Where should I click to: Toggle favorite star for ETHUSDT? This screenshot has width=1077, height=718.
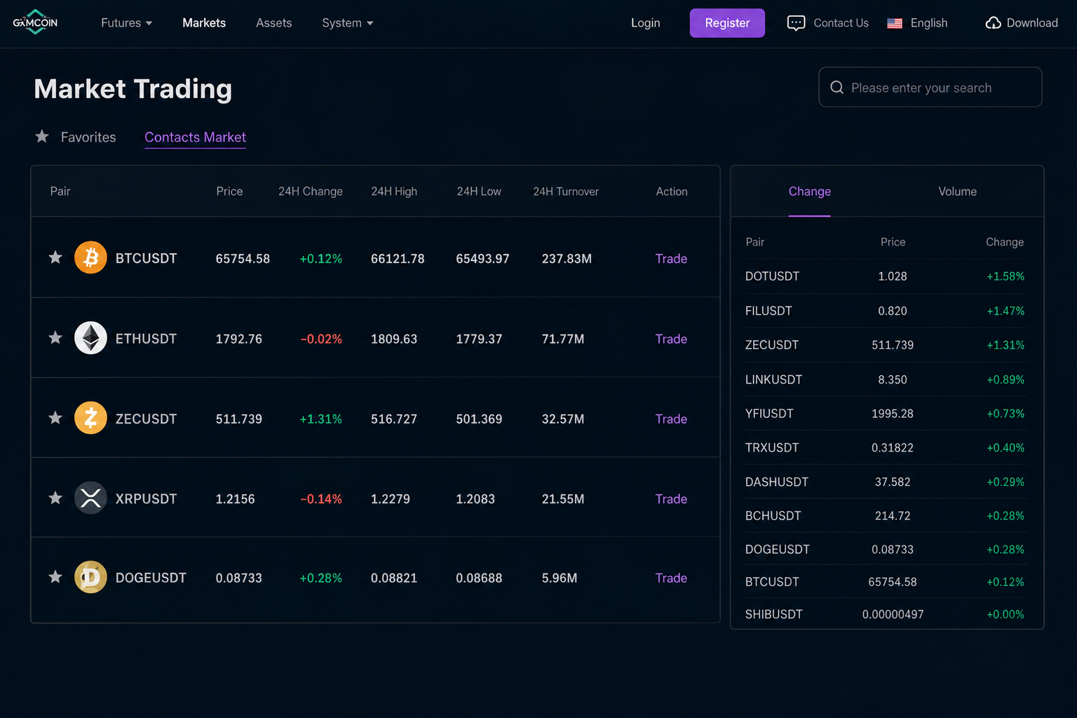tap(55, 338)
